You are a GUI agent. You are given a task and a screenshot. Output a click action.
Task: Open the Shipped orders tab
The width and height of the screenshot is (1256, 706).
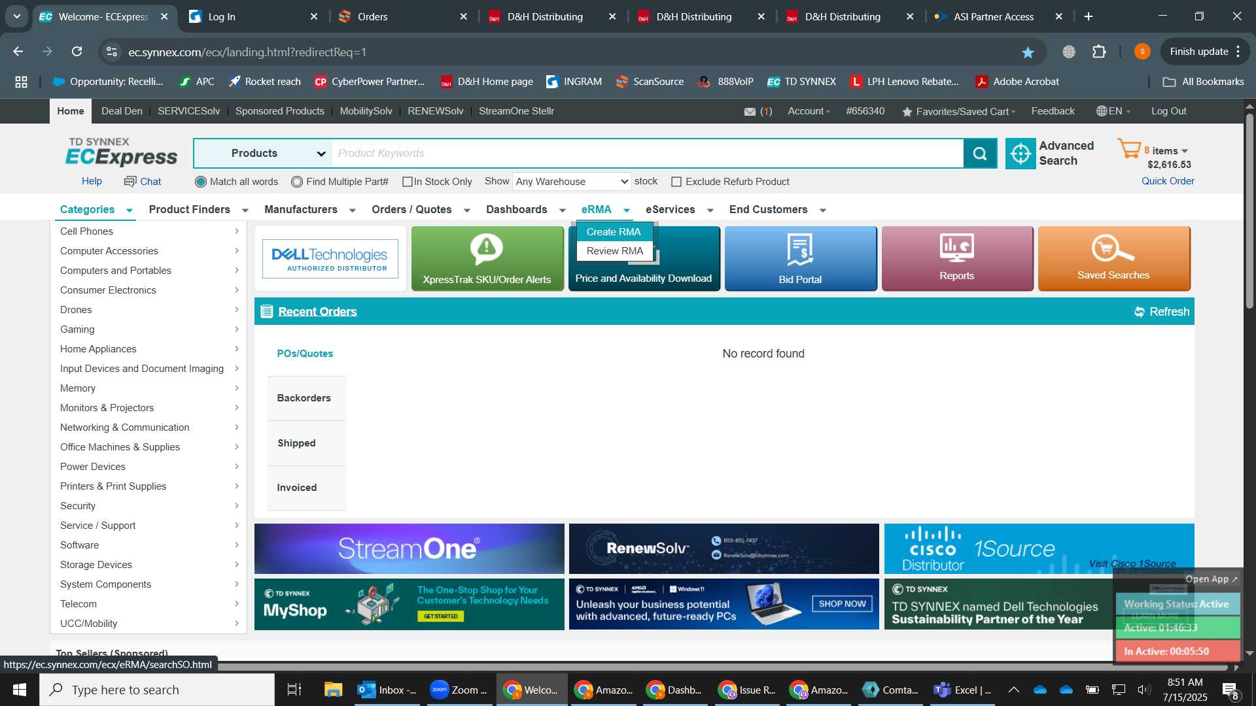306,443
